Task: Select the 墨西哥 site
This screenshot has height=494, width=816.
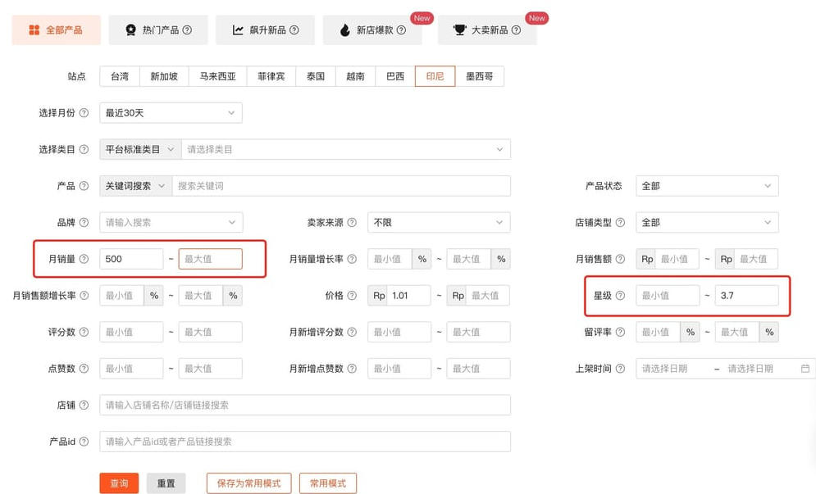Action: click(x=479, y=76)
